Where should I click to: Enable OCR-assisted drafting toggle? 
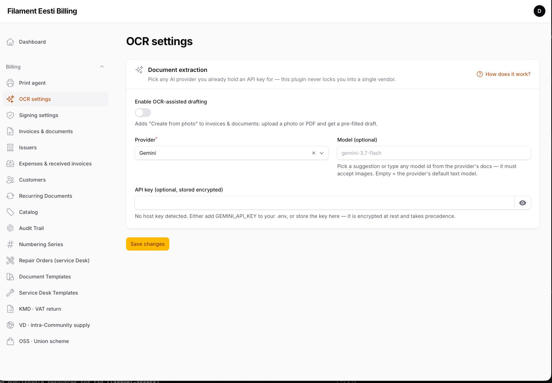[x=143, y=113]
